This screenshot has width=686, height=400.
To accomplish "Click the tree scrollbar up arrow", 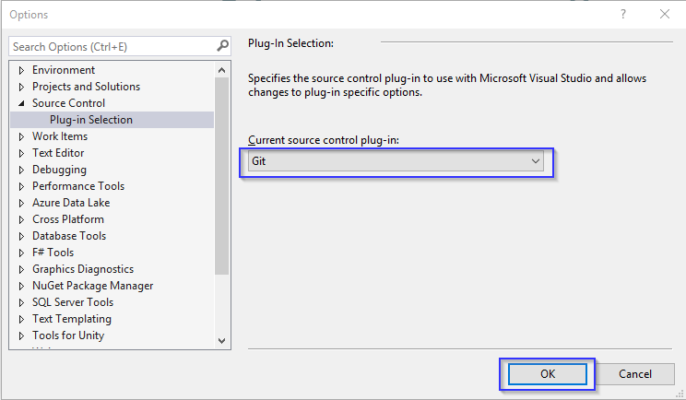I will [222, 69].
